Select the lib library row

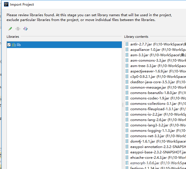pos(64,45)
